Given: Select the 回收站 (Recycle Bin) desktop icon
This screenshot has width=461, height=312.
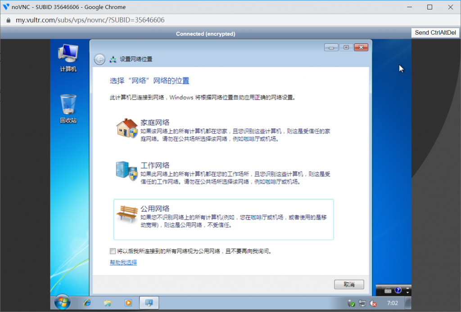Looking at the screenshot, I should (68, 109).
